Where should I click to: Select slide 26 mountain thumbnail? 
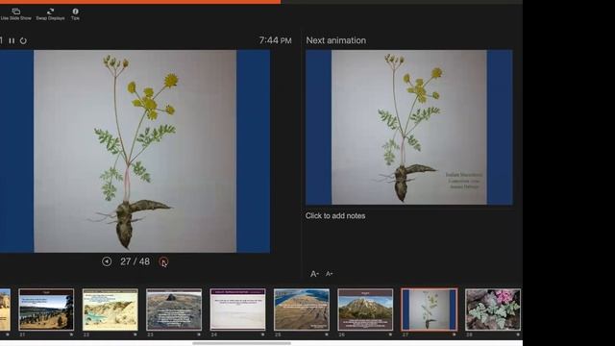[365, 309]
